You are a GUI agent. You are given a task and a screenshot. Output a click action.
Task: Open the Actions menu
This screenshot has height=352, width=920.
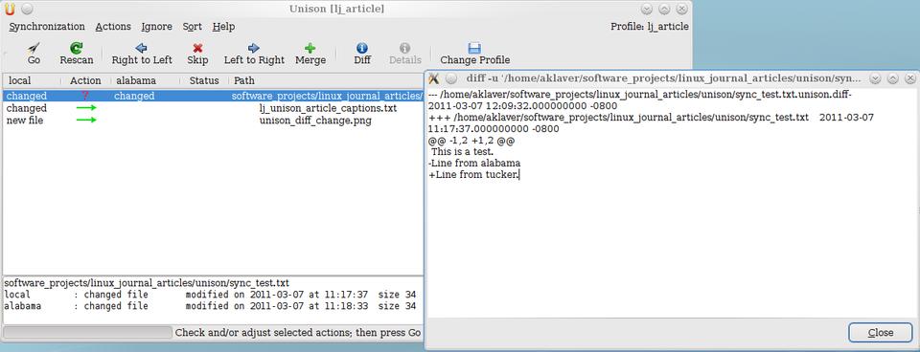pos(113,27)
